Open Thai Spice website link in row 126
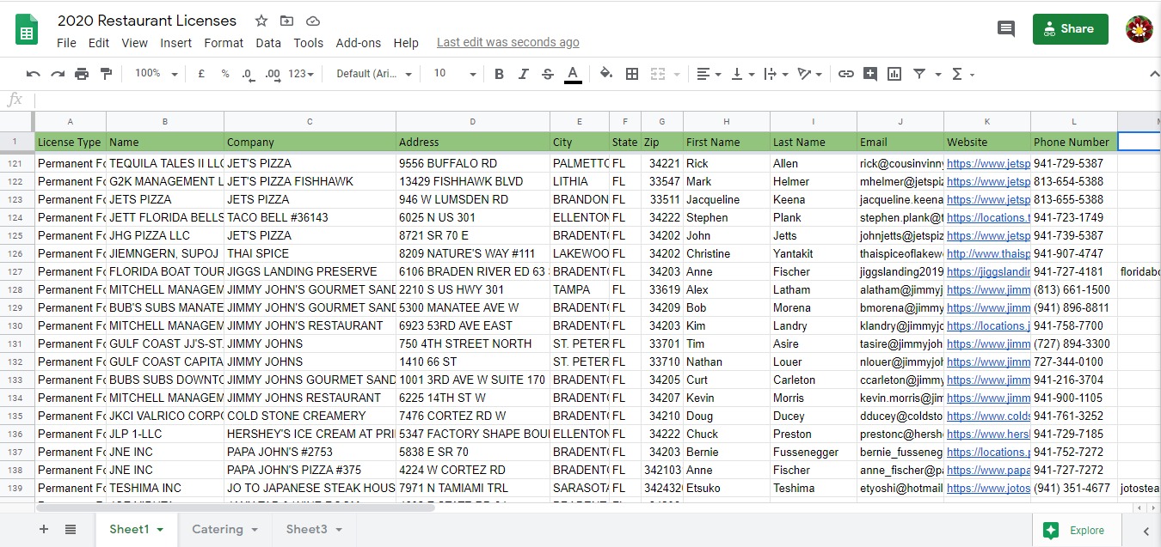 click(x=988, y=253)
